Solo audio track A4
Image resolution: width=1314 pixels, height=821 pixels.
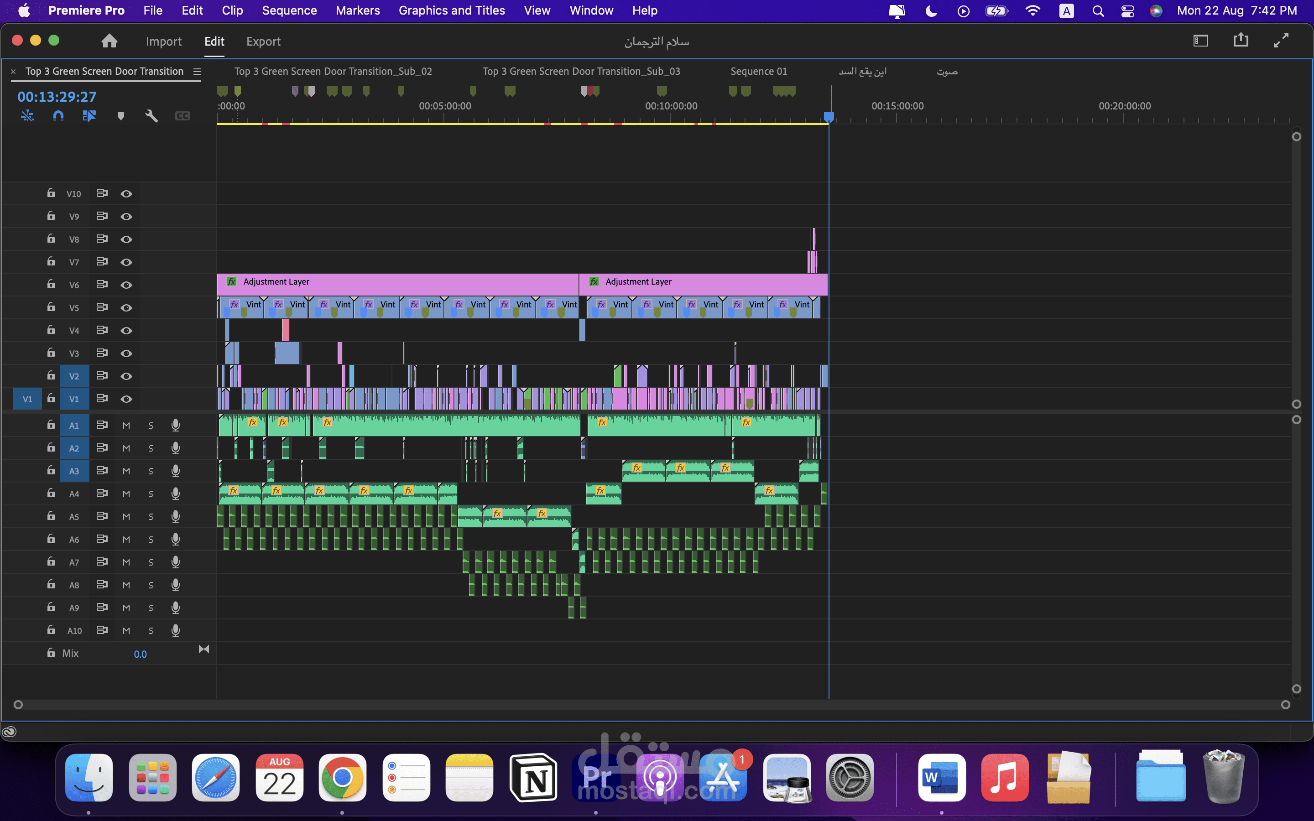point(151,494)
